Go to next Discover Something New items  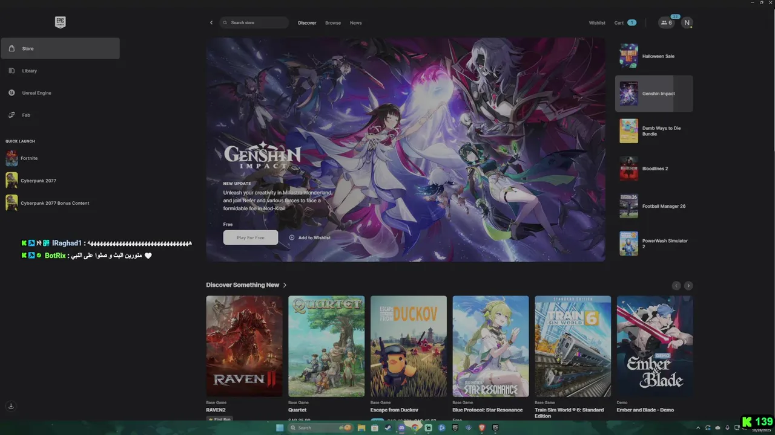tap(688, 286)
